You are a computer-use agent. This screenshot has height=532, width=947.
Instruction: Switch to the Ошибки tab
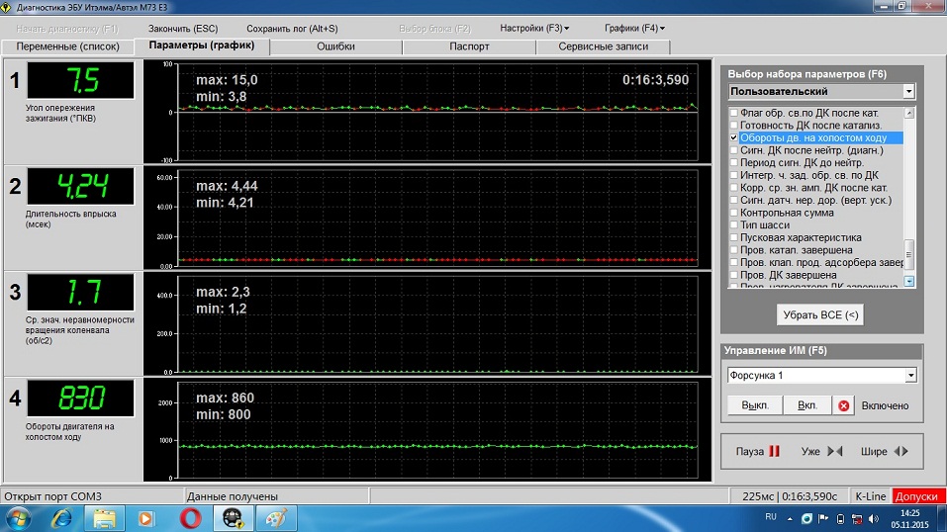pyautogui.click(x=335, y=46)
